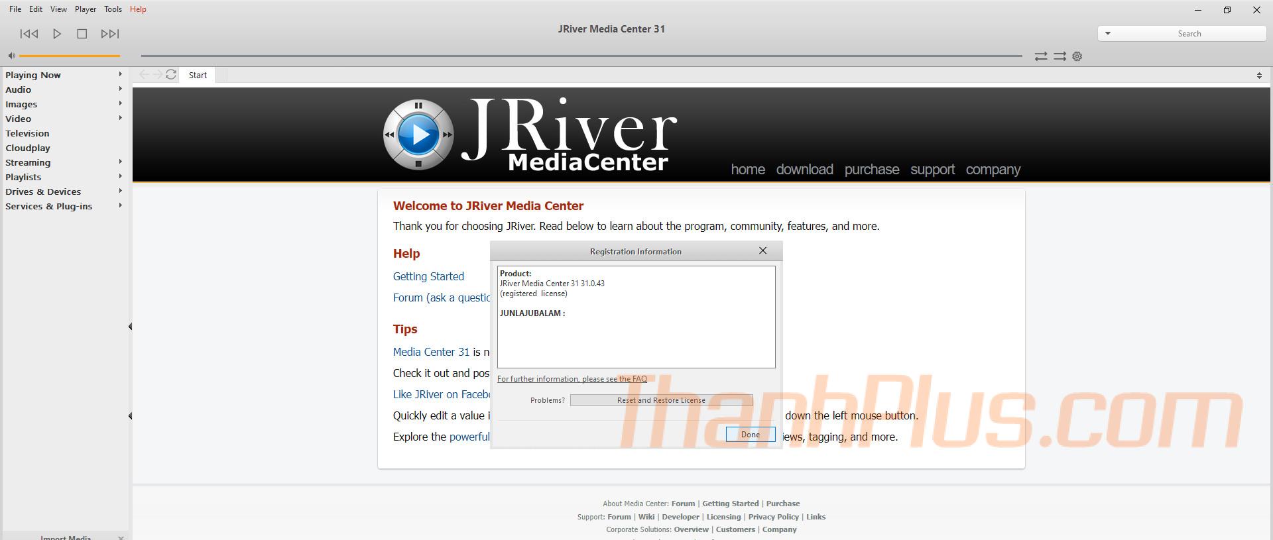Reload the Start page with the refresh icon
Screen dimensions: 1273x540
click(x=171, y=75)
